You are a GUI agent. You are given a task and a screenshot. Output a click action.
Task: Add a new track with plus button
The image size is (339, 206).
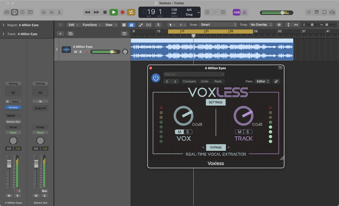(x=60, y=34)
